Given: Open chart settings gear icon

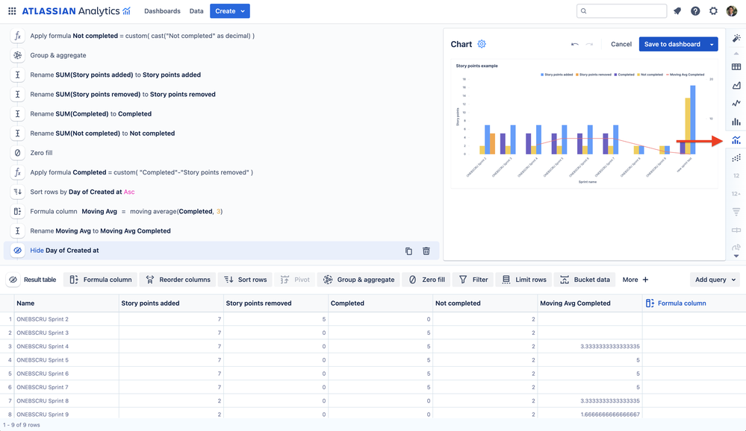Looking at the screenshot, I should 482,44.
